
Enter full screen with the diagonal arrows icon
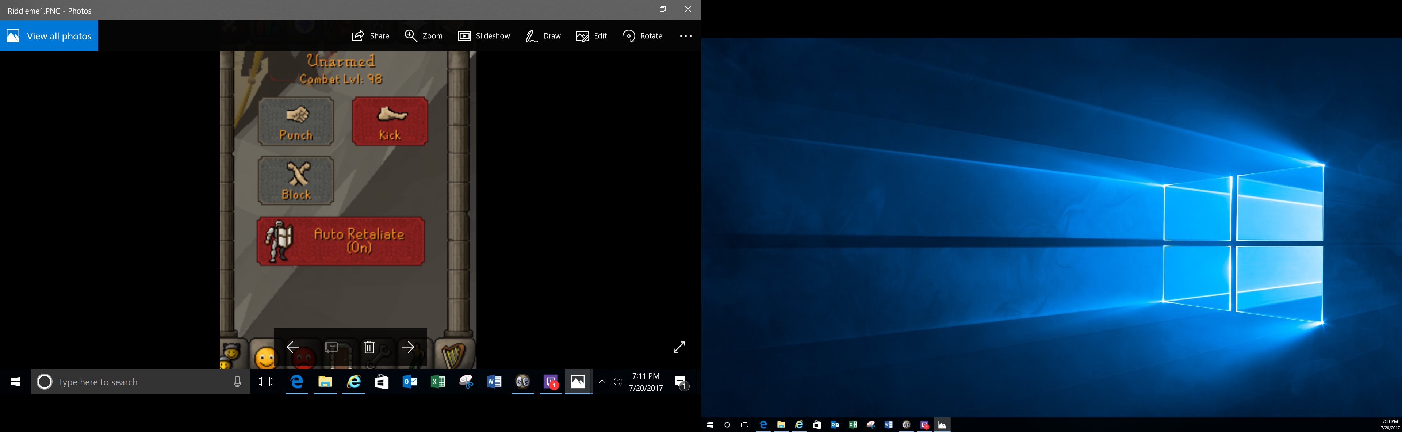point(679,347)
